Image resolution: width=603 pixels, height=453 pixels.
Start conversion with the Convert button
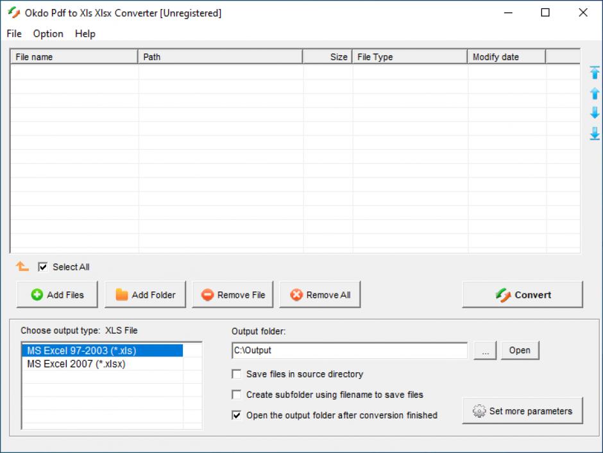pos(523,295)
